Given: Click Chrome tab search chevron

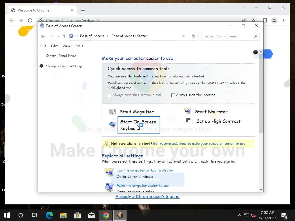Looking at the screenshot, I should click(x=243, y=7).
